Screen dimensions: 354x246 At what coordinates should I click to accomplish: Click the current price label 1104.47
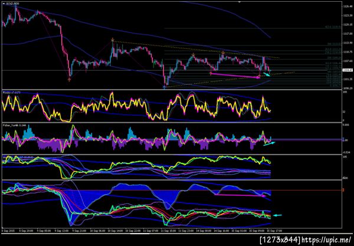pos(348,70)
